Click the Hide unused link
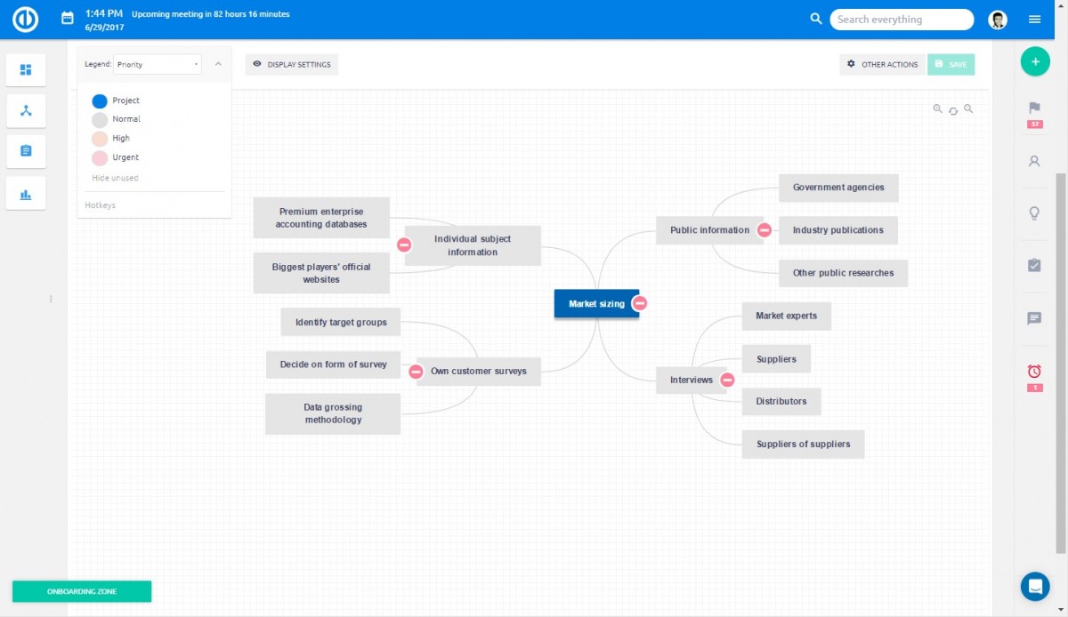The width and height of the screenshot is (1068, 617). pos(115,178)
